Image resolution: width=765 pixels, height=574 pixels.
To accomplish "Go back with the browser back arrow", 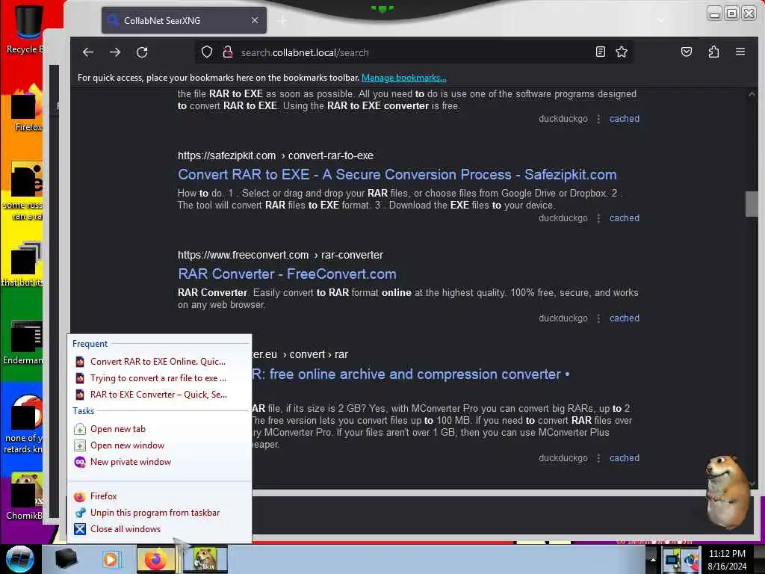I will pyautogui.click(x=88, y=52).
